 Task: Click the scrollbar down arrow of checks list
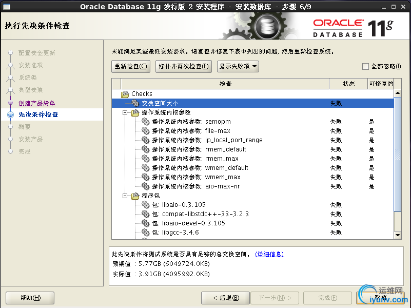pos(398,235)
